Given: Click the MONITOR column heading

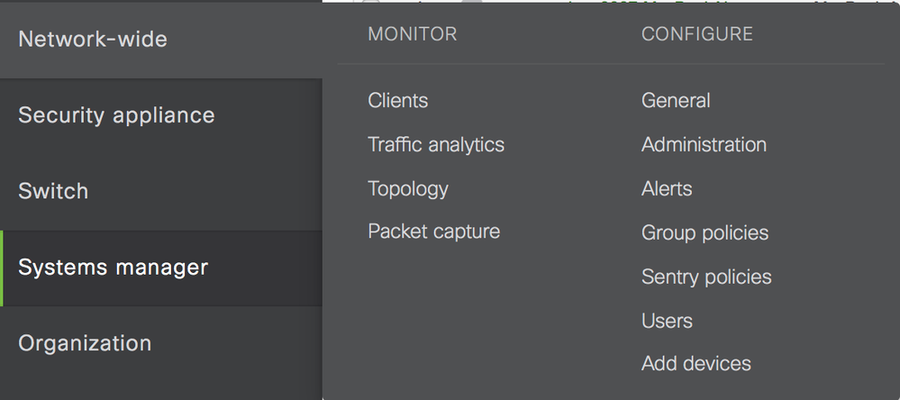Looking at the screenshot, I should click(x=412, y=34).
